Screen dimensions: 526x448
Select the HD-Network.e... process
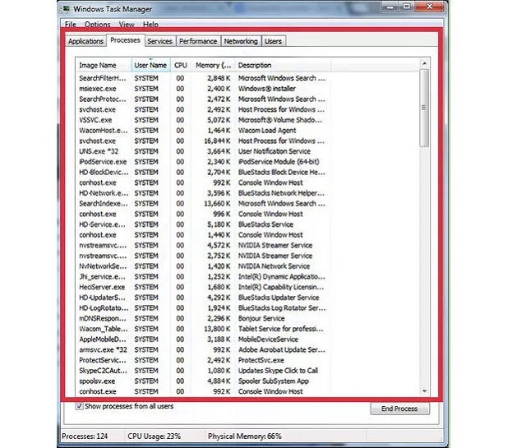(203, 193)
